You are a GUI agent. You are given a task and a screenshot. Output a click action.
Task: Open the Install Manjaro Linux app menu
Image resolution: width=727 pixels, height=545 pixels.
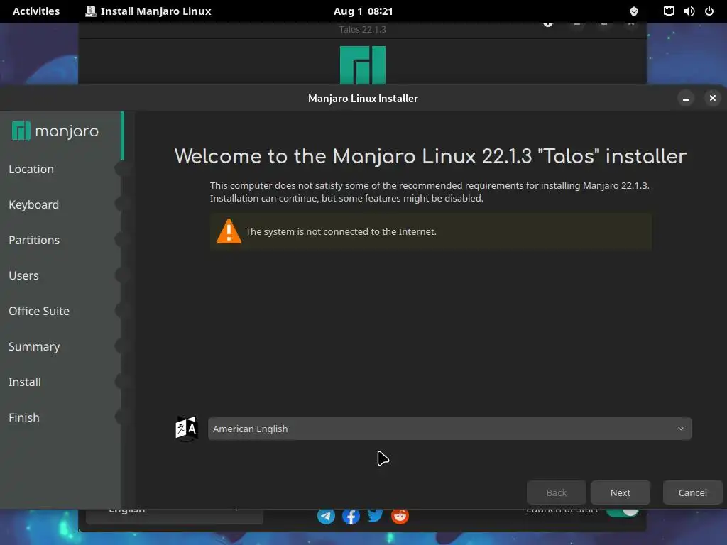pyautogui.click(x=148, y=11)
